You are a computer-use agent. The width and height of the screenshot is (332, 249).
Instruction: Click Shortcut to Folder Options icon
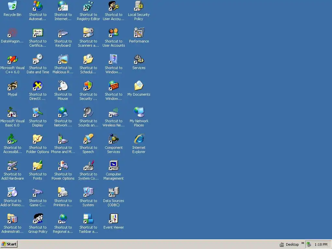pos(38,139)
